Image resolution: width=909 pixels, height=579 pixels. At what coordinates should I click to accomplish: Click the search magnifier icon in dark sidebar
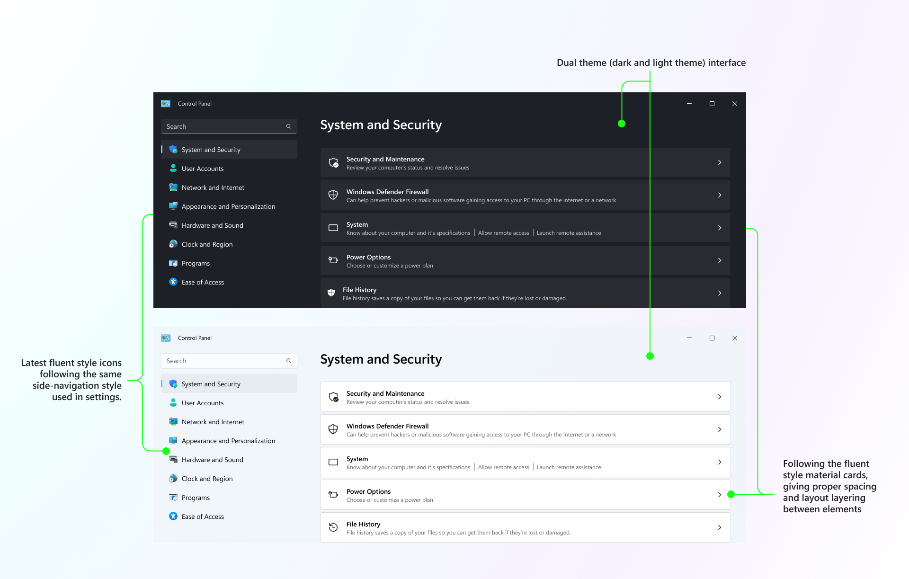point(289,126)
